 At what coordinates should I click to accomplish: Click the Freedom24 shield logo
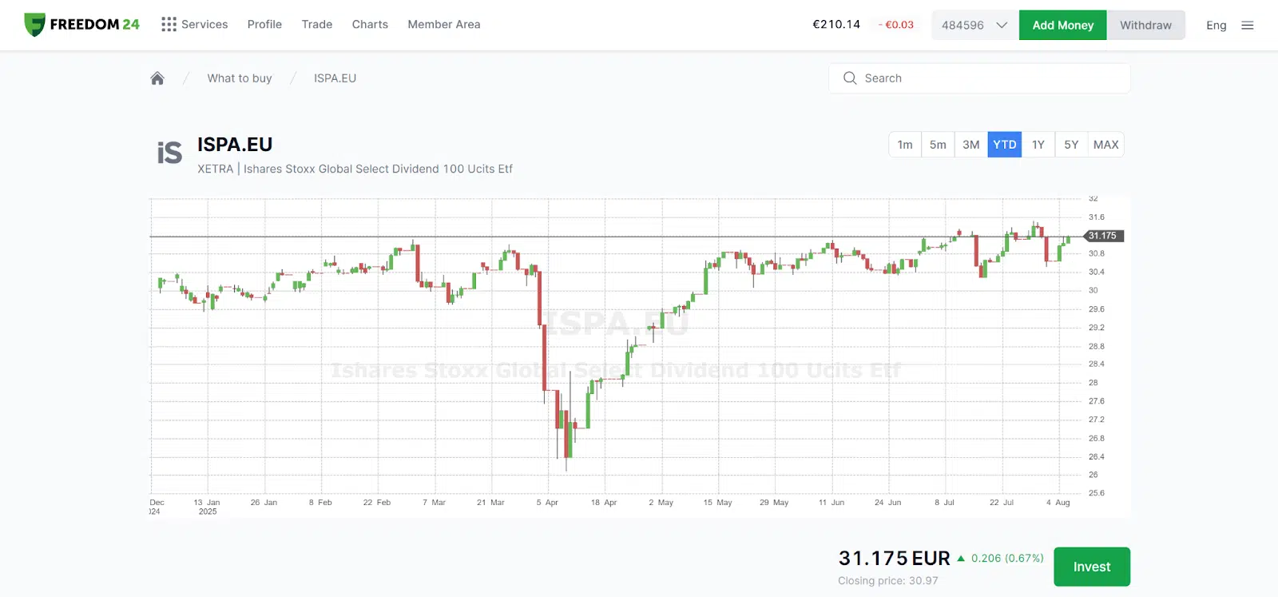click(x=34, y=25)
